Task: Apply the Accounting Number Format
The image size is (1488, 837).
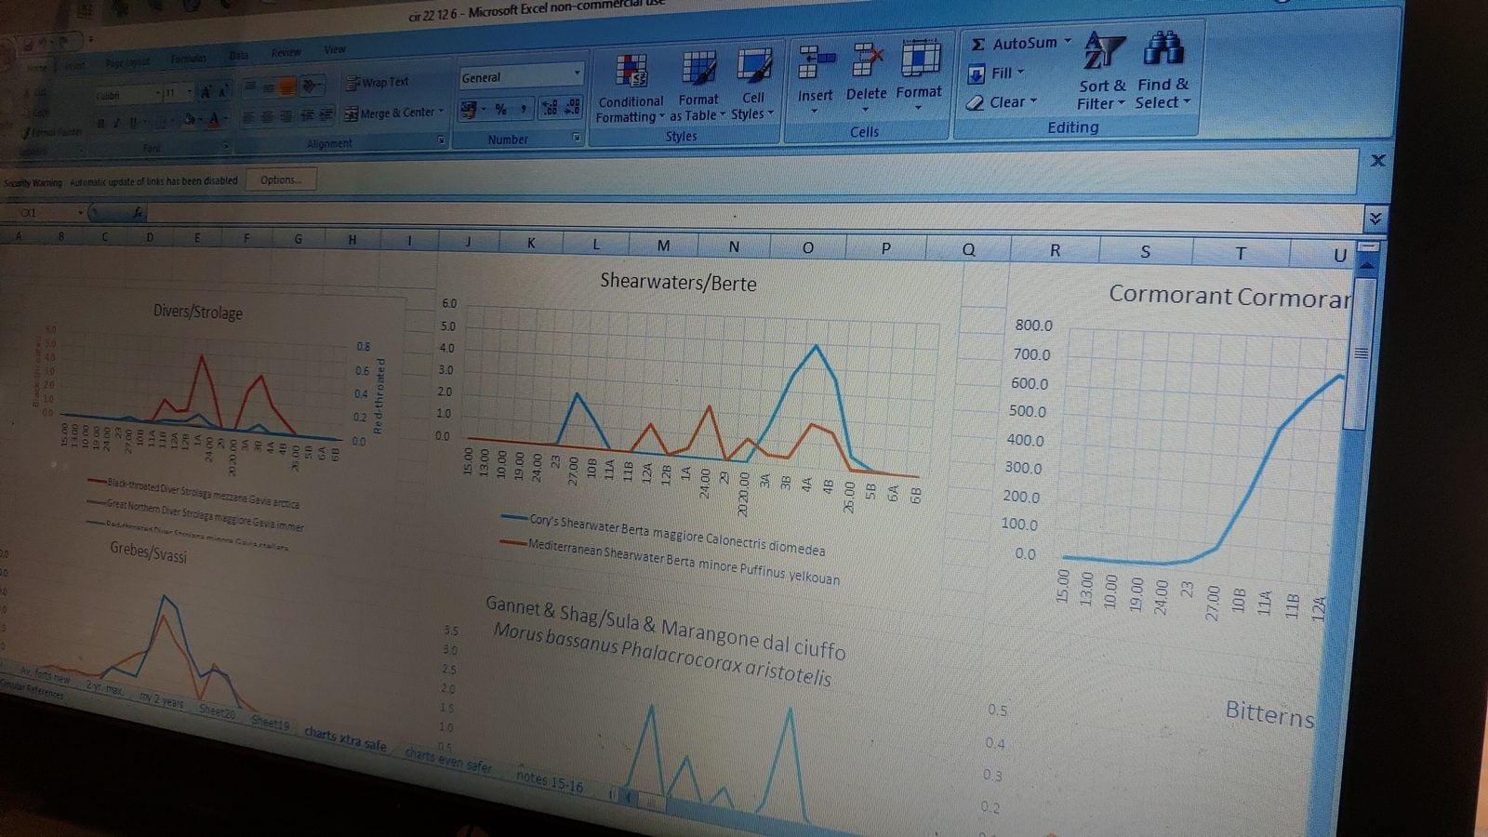Action: (x=469, y=112)
